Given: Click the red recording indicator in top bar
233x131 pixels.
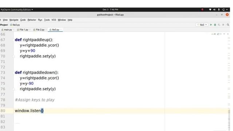Looking at the screenshot, I should (x=202, y=10).
